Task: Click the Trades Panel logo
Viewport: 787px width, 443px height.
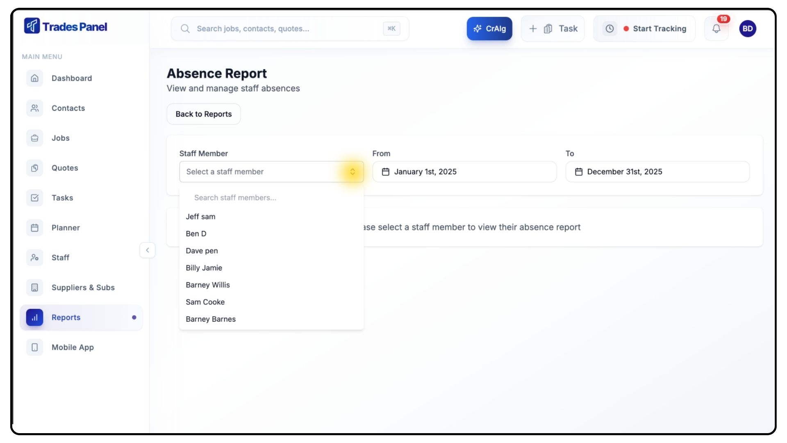Action: pyautogui.click(x=66, y=27)
